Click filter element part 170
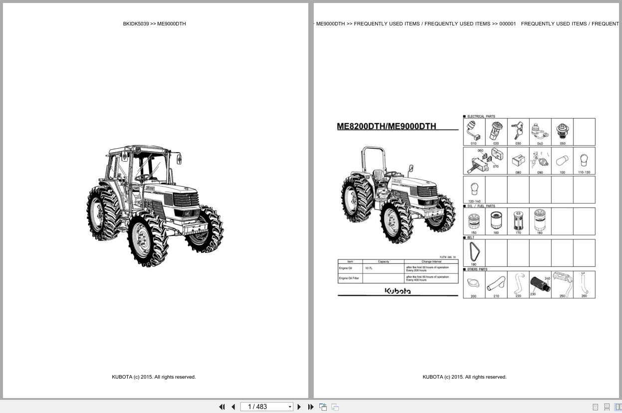622x413 pixels. (518, 221)
